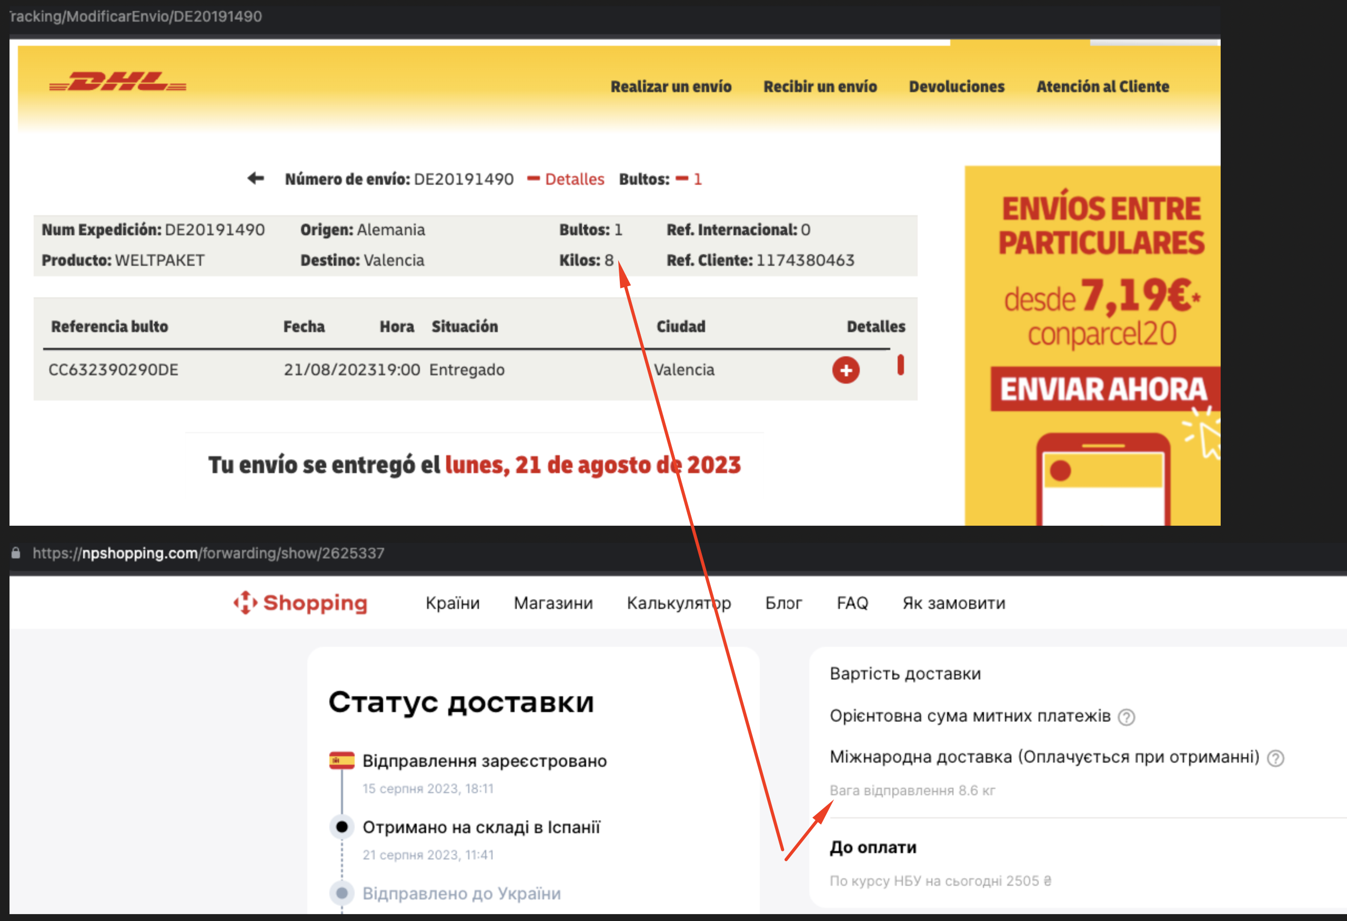Click the Spain flag status icon
Image resolution: width=1347 pixels, height=921 pixels.
pos(341,760)
